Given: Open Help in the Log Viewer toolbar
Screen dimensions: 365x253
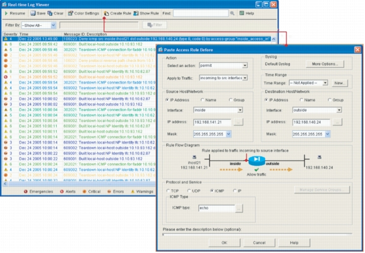Looking at the screenshot, I should point(247,13).
